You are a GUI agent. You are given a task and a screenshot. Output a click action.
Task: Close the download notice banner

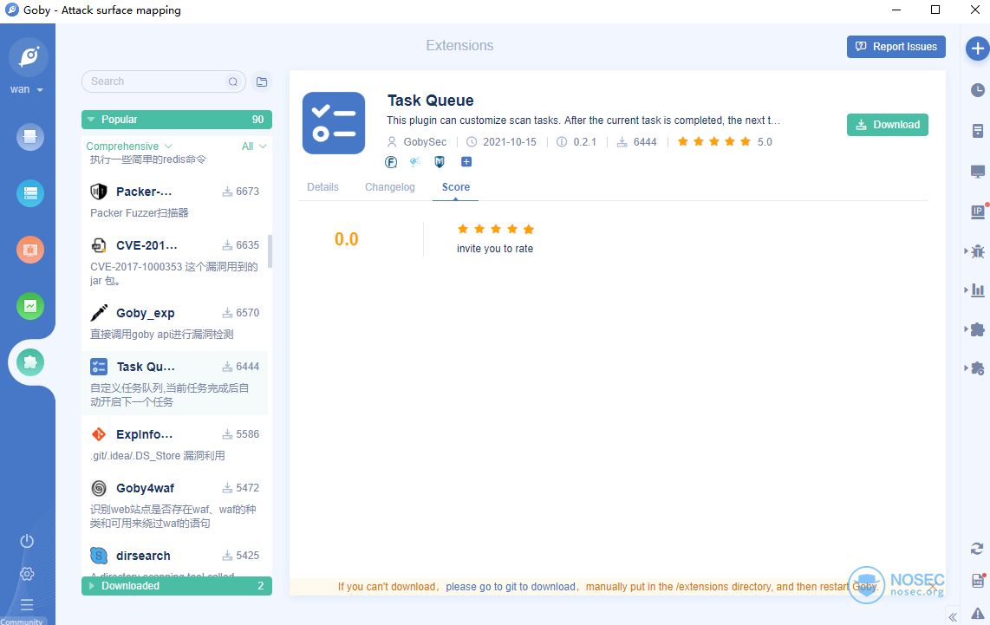click(x=933, y=587)
